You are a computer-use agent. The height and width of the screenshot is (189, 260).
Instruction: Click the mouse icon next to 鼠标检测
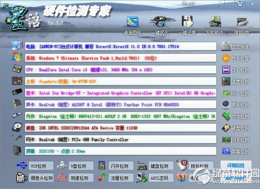coord(182,165)
